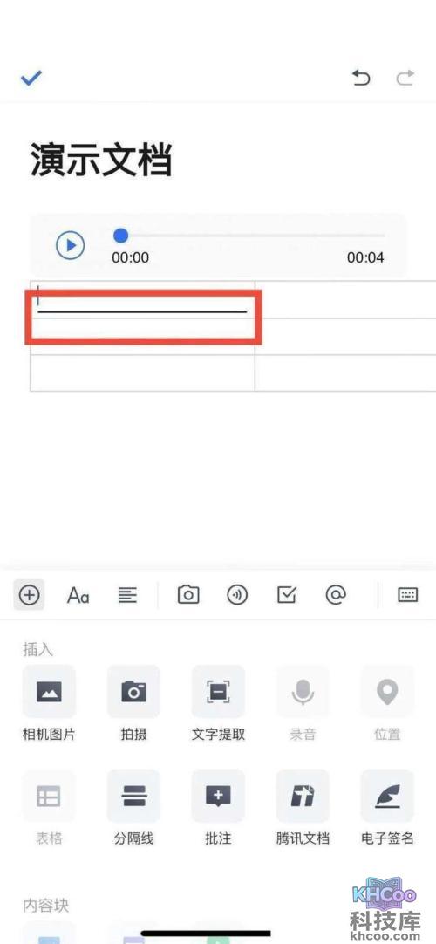The width and height of the screenshot is (436, 944).
Task: Tap the camera icon in toolbar
Action: 188,595
